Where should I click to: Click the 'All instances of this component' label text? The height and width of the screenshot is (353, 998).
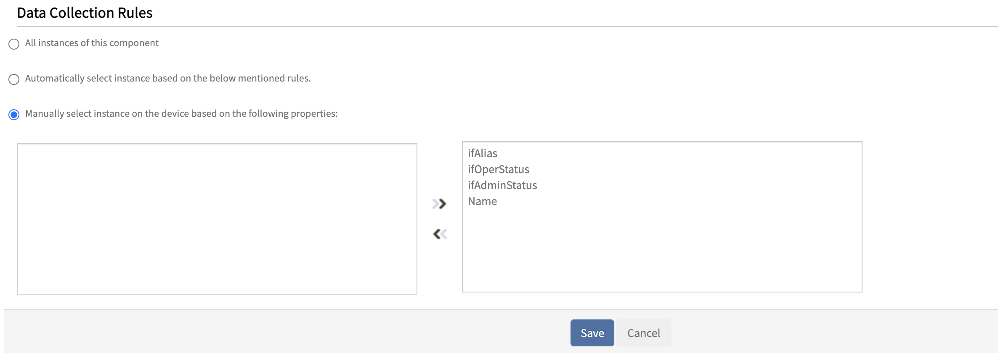(x=92, y=43)
